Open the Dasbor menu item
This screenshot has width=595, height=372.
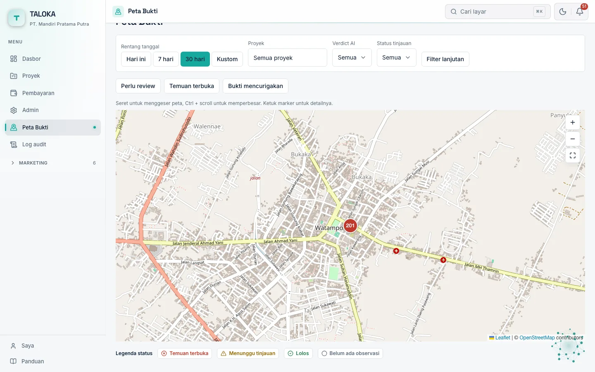tap(53, 59)
